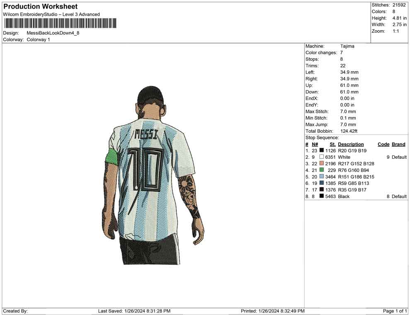This screenshot has width=410, height=315.
Task: Click the dark blue swatch R59 G85 B113
Action: [x=322, y=183]
